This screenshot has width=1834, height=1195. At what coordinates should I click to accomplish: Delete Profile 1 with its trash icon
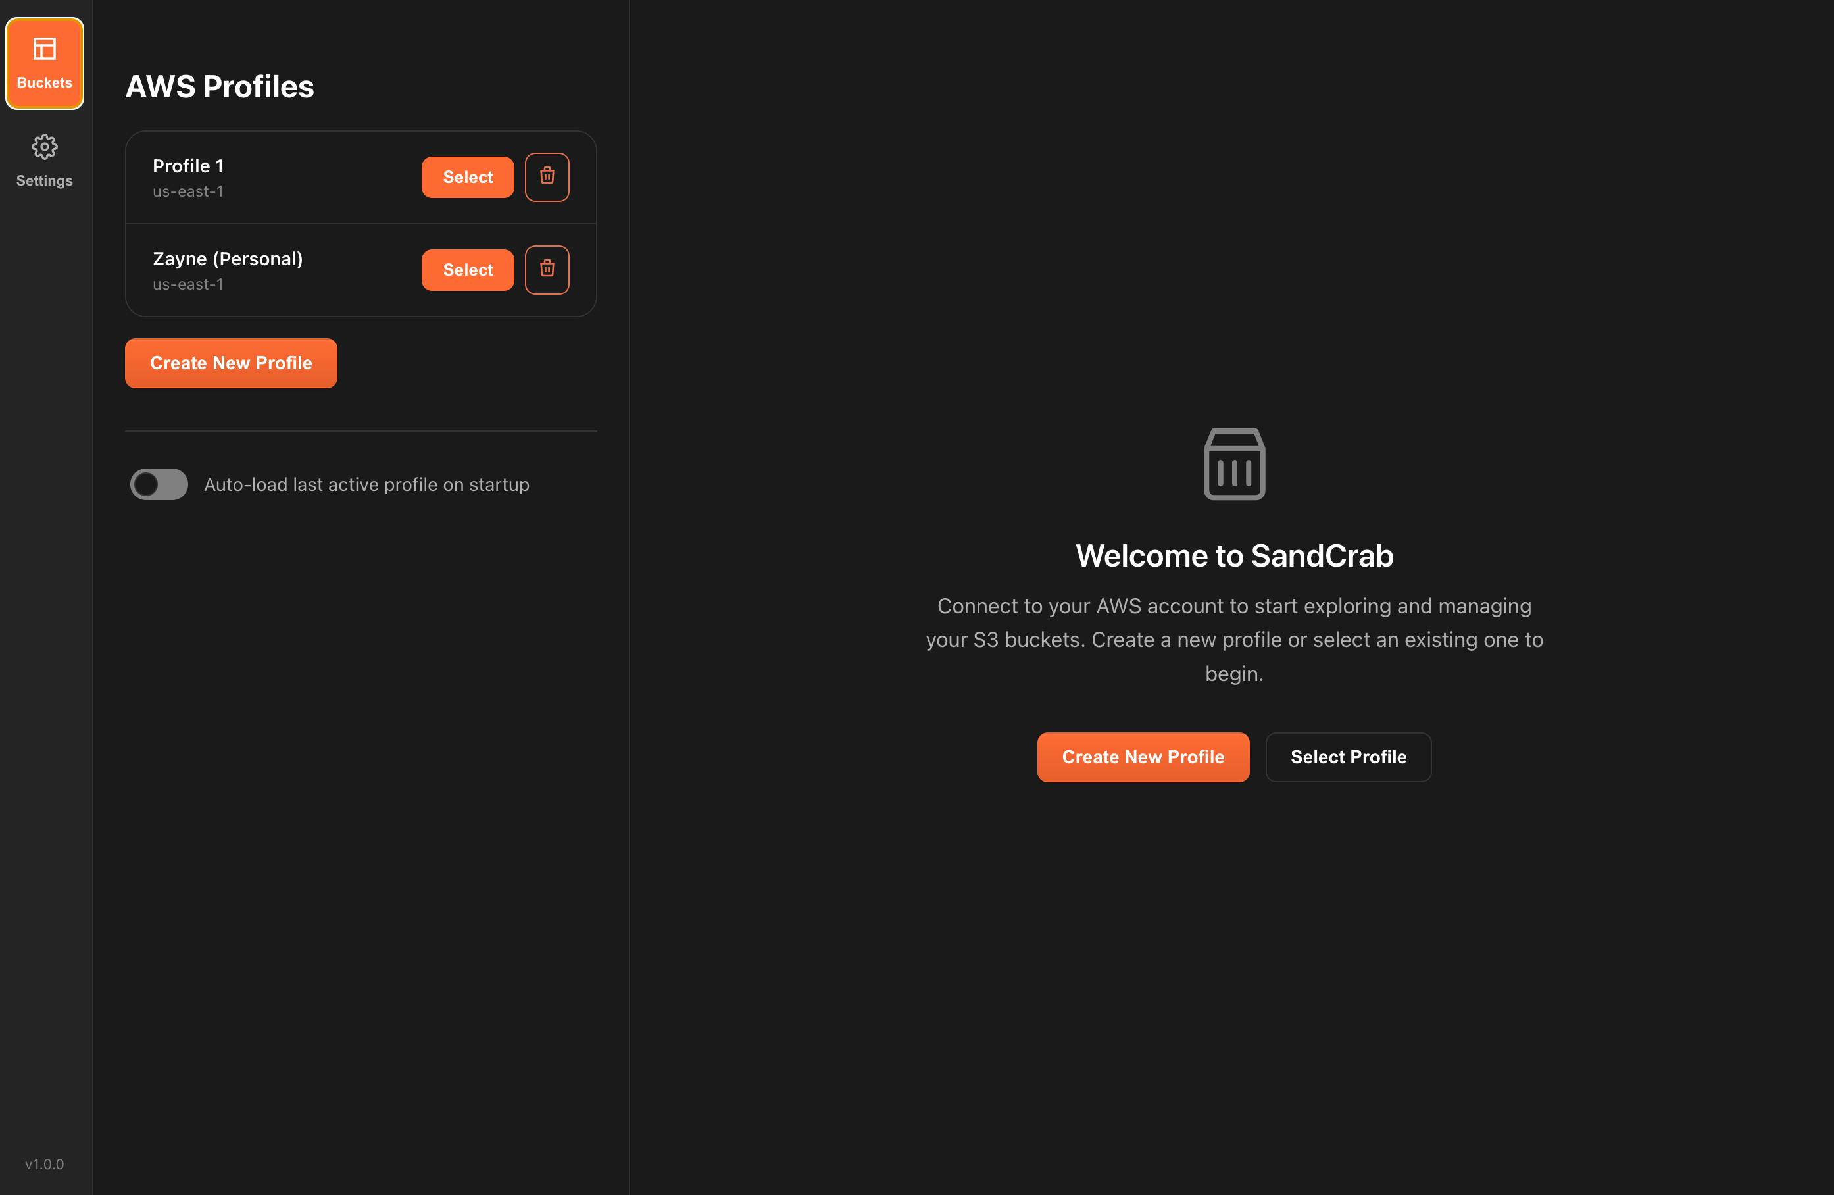click(x=547, y=177)
